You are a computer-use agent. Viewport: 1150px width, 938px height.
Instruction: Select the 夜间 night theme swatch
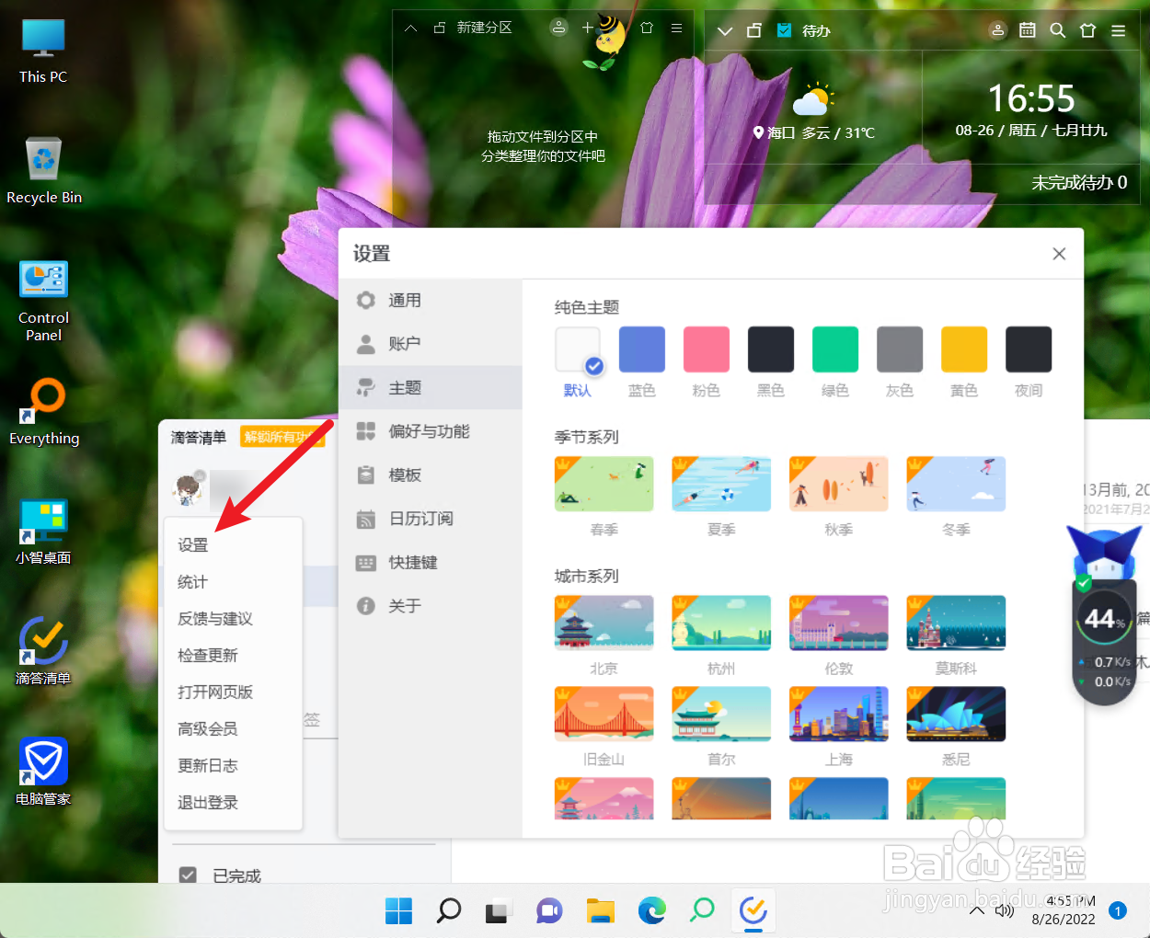[1029, 349]
